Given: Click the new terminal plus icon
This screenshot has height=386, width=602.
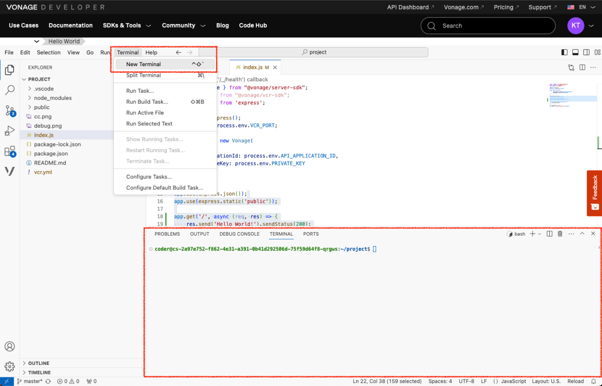Looking at the screenshot, I should pyautogui.click(x=533, y=234).
